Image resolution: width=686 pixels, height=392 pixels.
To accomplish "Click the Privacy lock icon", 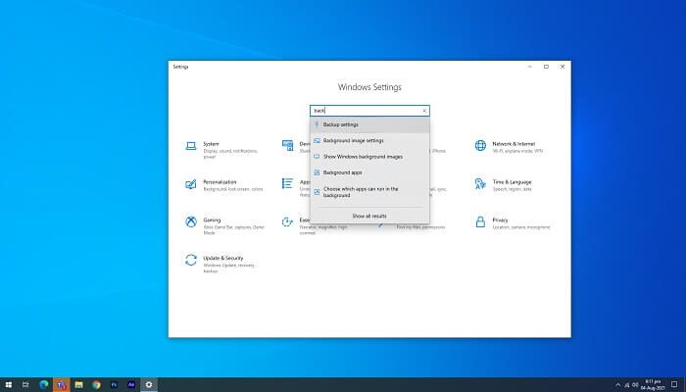I will (x=480, y=221).
